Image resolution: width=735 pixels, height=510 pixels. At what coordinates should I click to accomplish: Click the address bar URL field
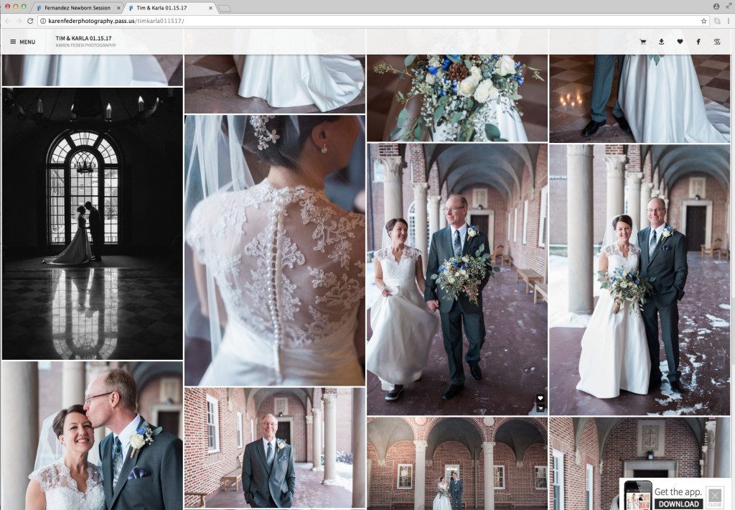coord(359,21)
